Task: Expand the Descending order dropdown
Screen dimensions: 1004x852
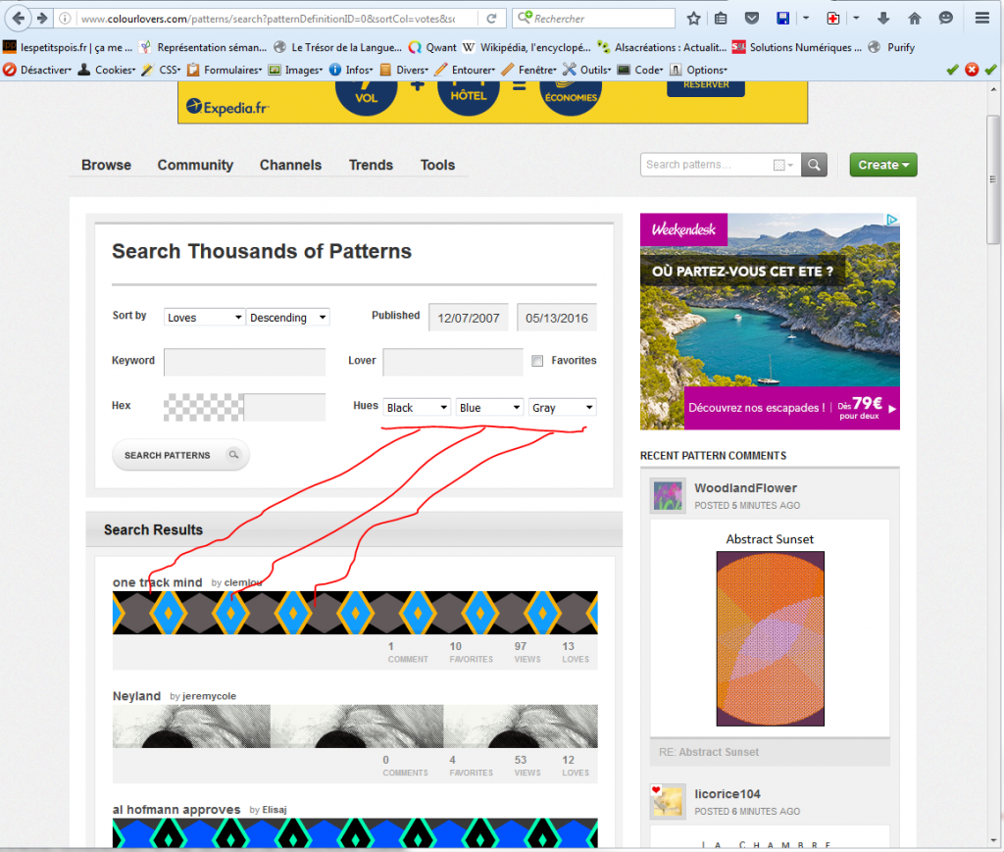Action: [x=288, y=318]
